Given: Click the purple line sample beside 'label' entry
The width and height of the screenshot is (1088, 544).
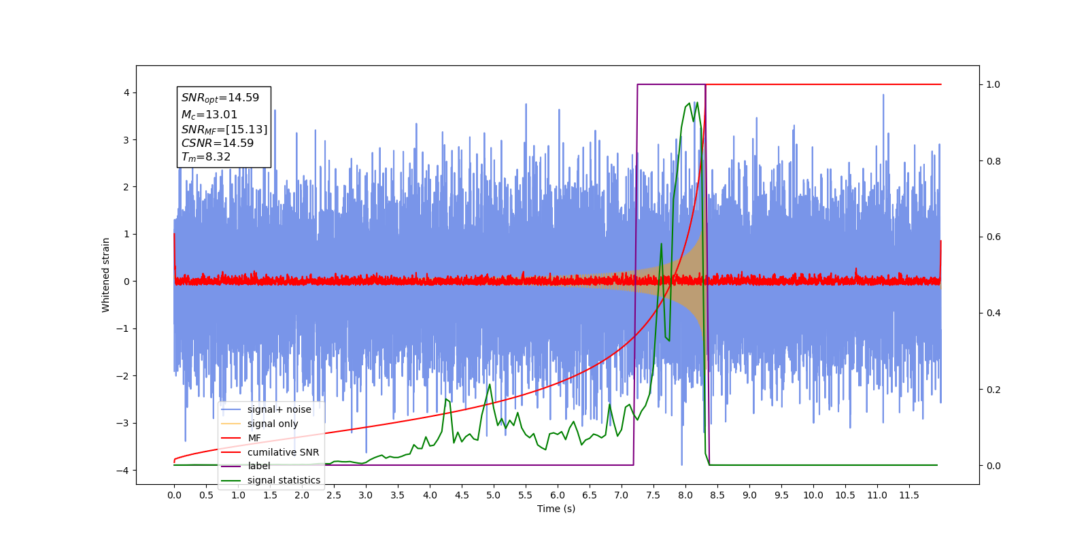Looking at the screenshot, I should pos(231,466).
